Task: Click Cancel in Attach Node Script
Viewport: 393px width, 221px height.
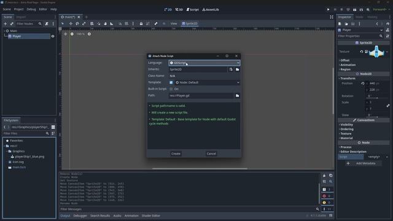Action: (211, 153)
